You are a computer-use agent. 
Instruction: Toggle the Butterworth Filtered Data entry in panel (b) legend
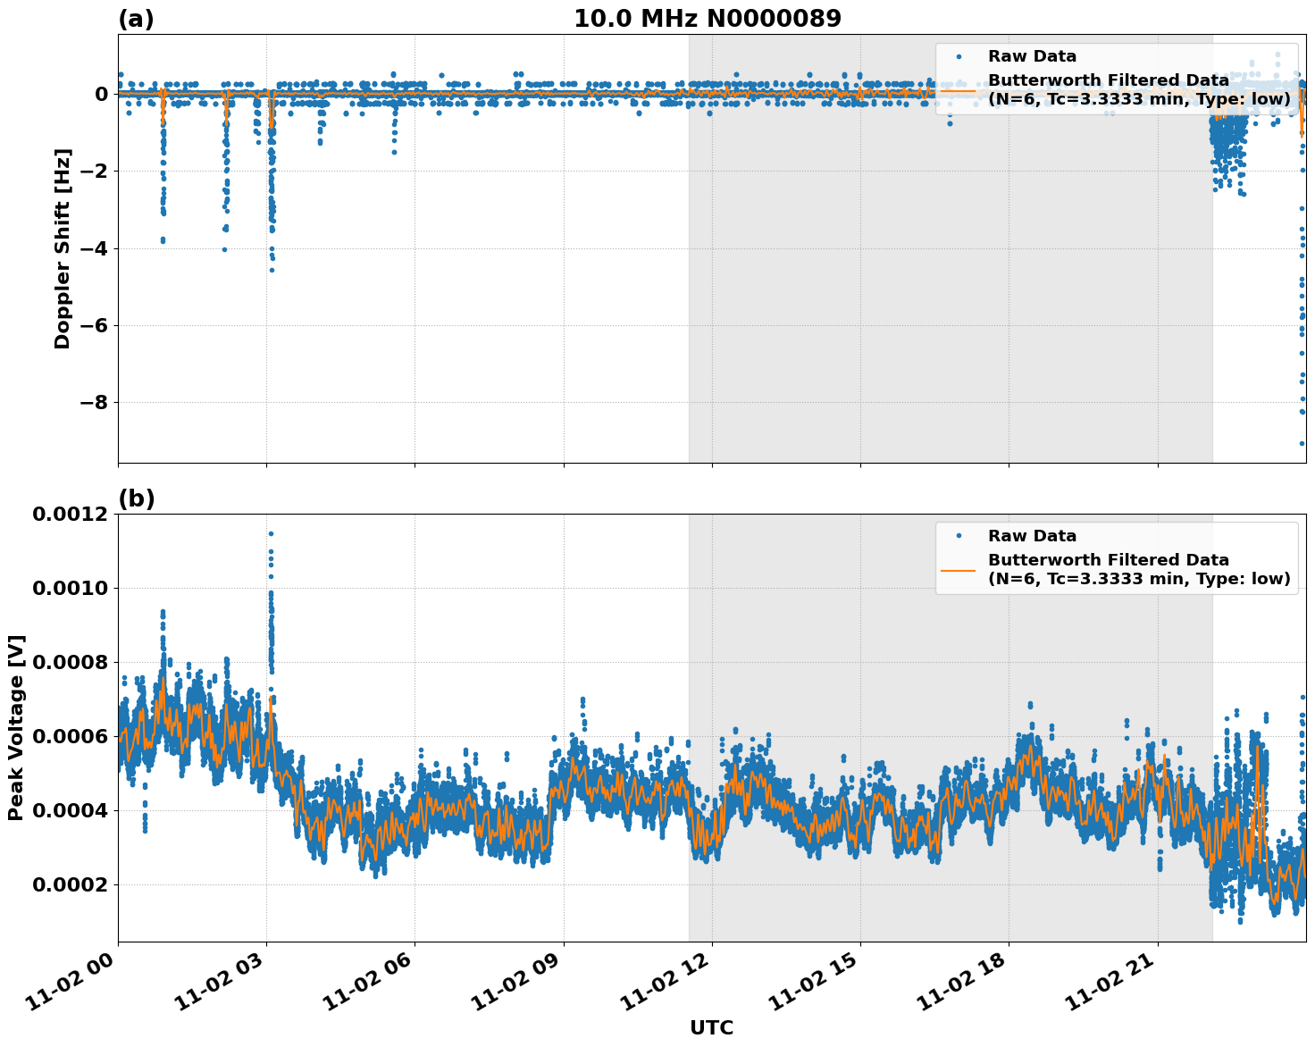pyautogui.click(x=1108, y=559)
